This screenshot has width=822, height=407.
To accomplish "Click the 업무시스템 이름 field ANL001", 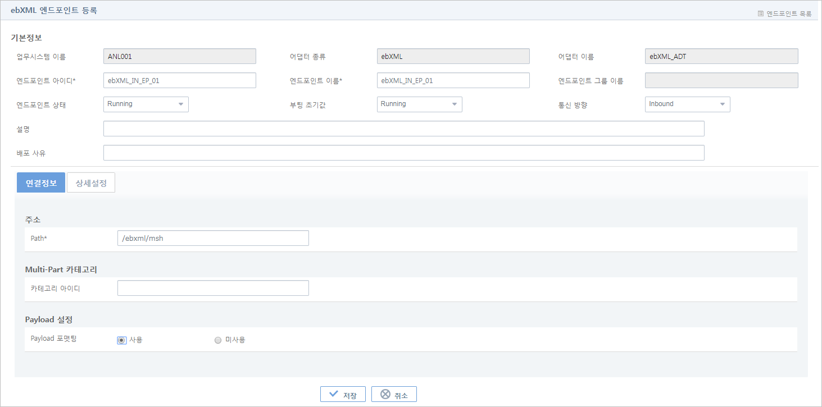I will tap(180, 56).
